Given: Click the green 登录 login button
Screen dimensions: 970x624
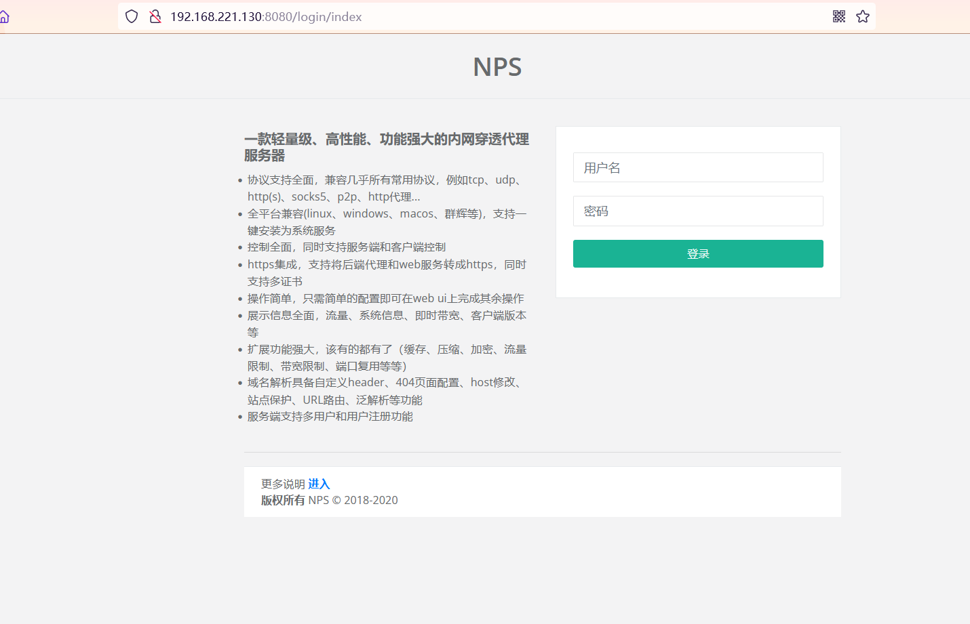Looking at the screenshot, I should pos(698,253).
